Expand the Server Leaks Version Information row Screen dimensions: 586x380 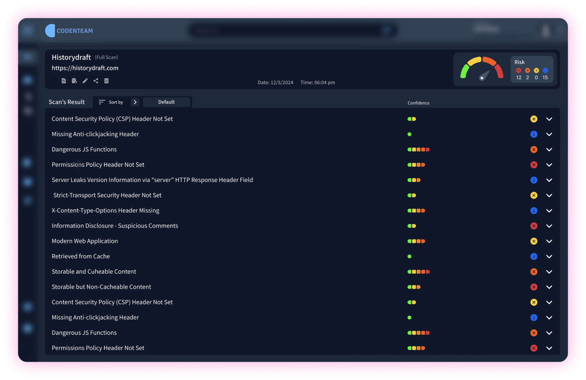tap(549, 180)
